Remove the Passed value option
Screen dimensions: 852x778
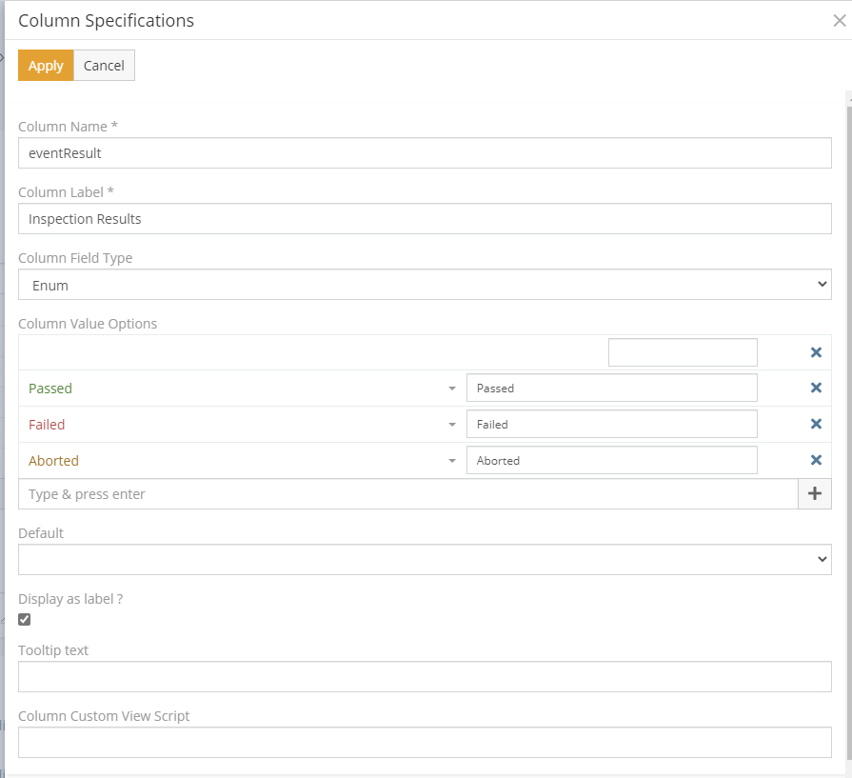(x=816, y=389)
